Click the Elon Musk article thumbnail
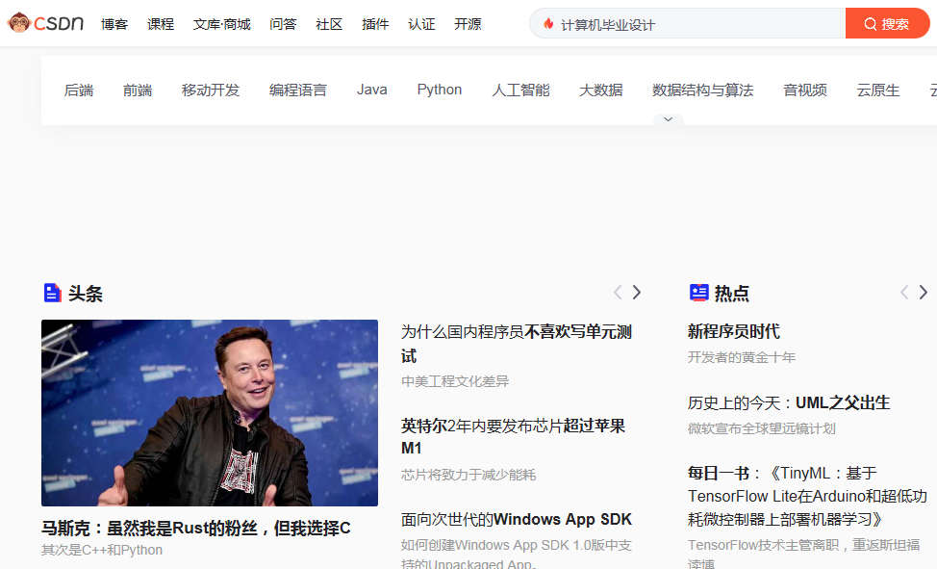Screen dimensions: 937x569 coord(209,412)
